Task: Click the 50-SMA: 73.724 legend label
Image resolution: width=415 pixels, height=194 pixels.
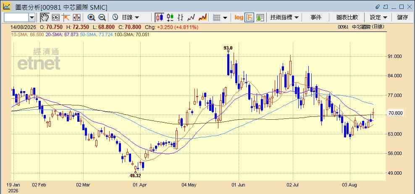Action: pyautogui.click(x=96, y=34)
